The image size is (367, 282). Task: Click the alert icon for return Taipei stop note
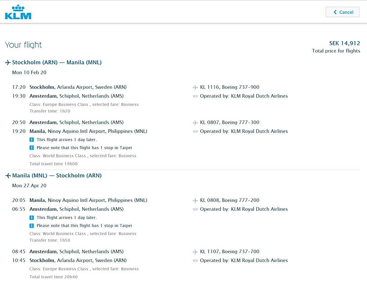[x=32, y=226]
